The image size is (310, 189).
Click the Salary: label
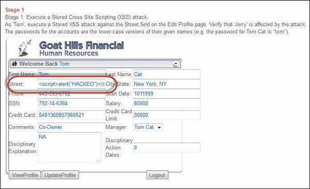point(114,104)
